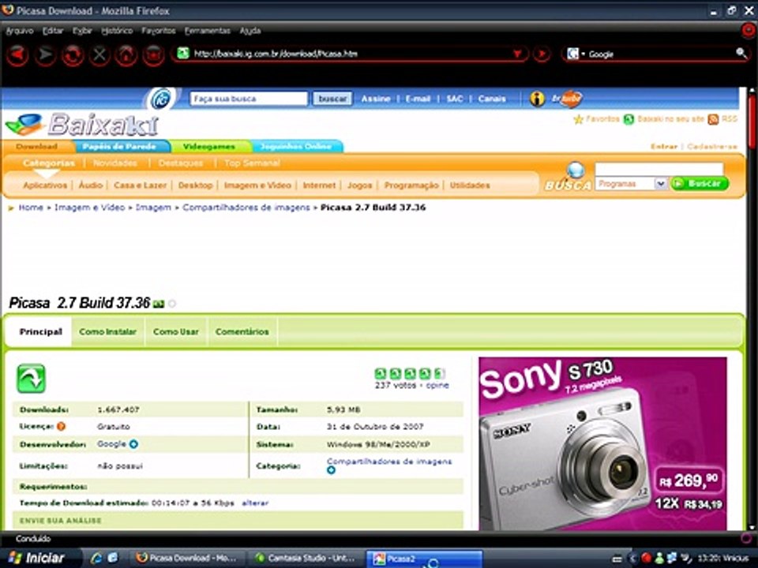Image resolution: width=758 pixels, height=568 pixels.
Task: Switch to the Como Instalar tab
Action: 108,332
